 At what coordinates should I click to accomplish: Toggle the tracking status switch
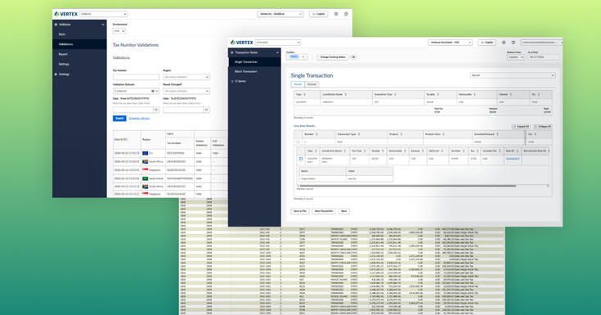point(353,57)
